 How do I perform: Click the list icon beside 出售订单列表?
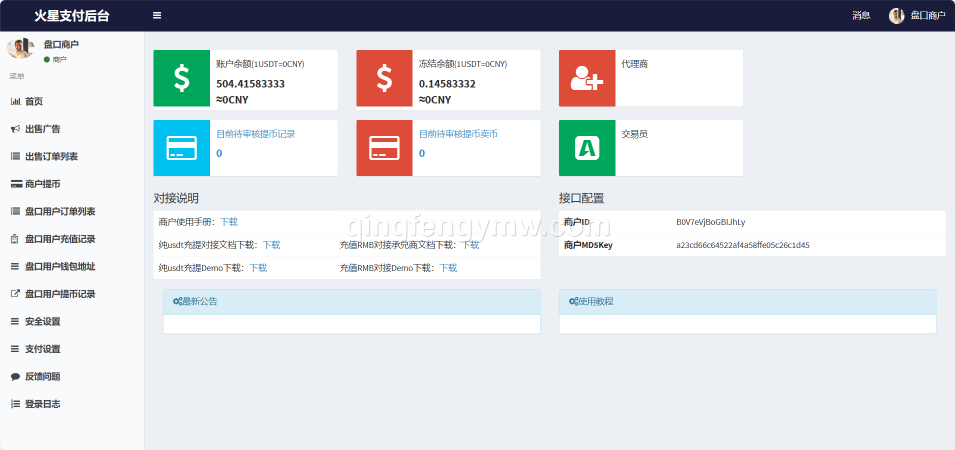[x=15, y=156]
